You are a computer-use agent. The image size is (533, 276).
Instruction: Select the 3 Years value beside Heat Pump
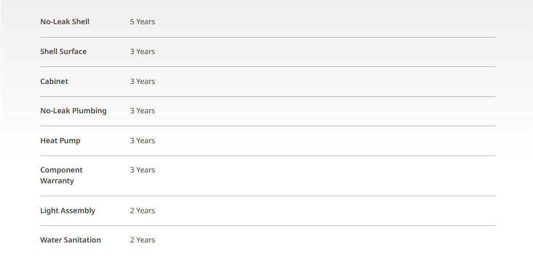click(x=142, y=141)
